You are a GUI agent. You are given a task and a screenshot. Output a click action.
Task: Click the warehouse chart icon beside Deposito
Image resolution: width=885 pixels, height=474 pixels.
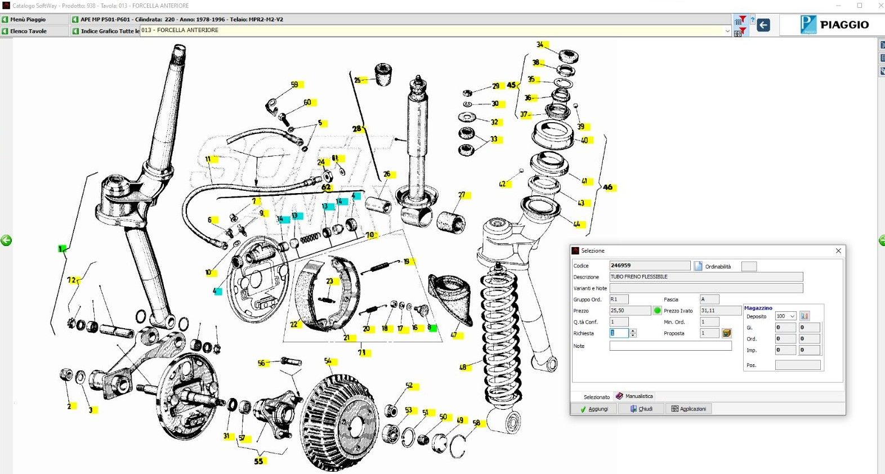pos(804,316)
